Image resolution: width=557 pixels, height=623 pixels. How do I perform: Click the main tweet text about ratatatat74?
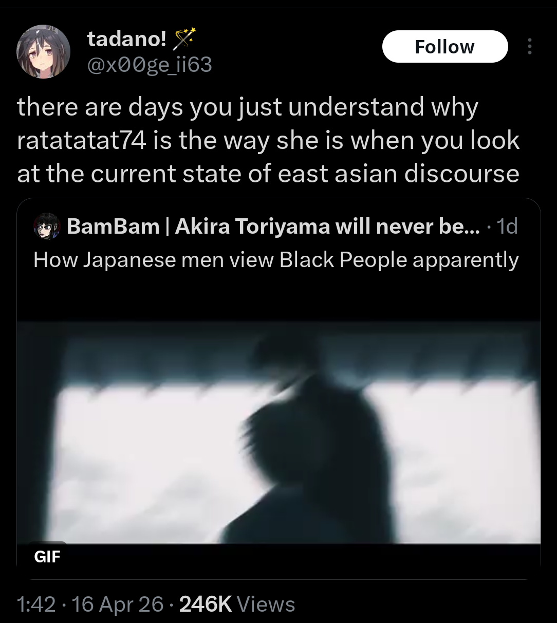pos(269,140)
